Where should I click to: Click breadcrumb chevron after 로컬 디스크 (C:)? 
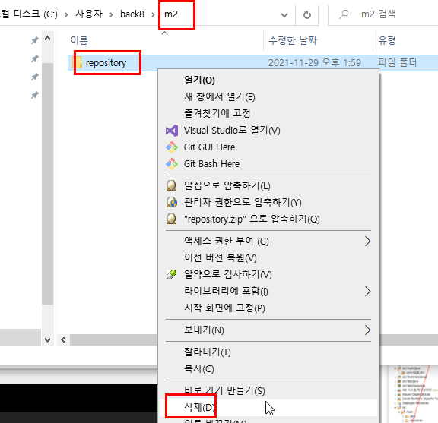66,14
